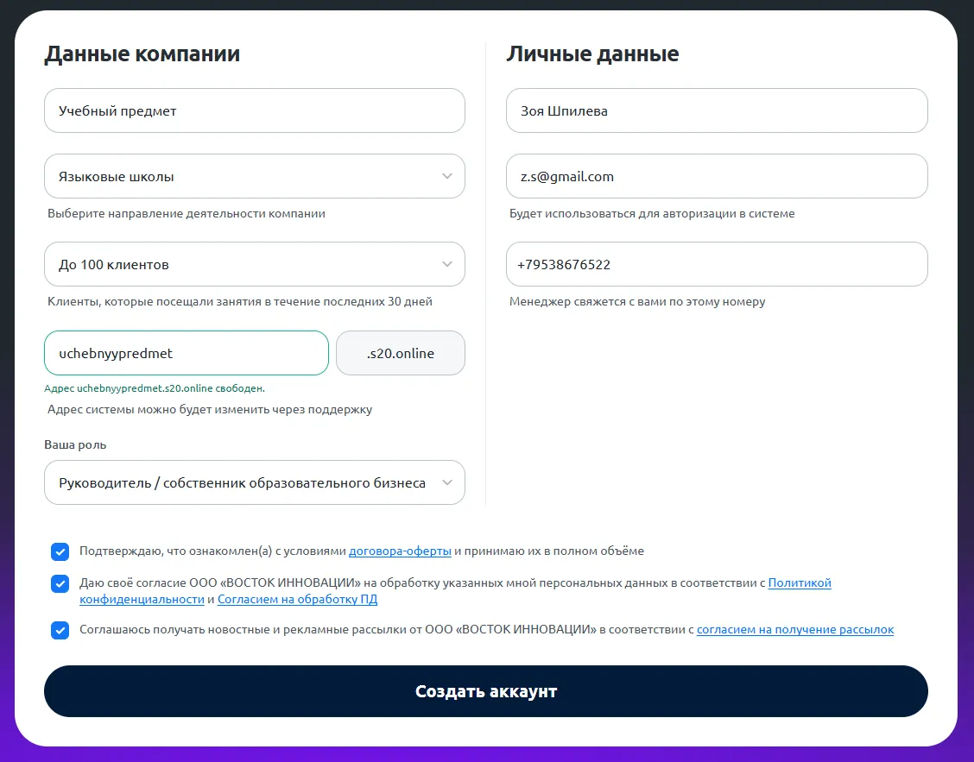
Task: Click the .s20.online domain suffix box
Action: [401, 353]
